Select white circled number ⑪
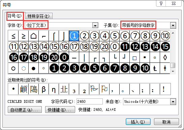The image size is (184, 130). (x=13, y=47)
